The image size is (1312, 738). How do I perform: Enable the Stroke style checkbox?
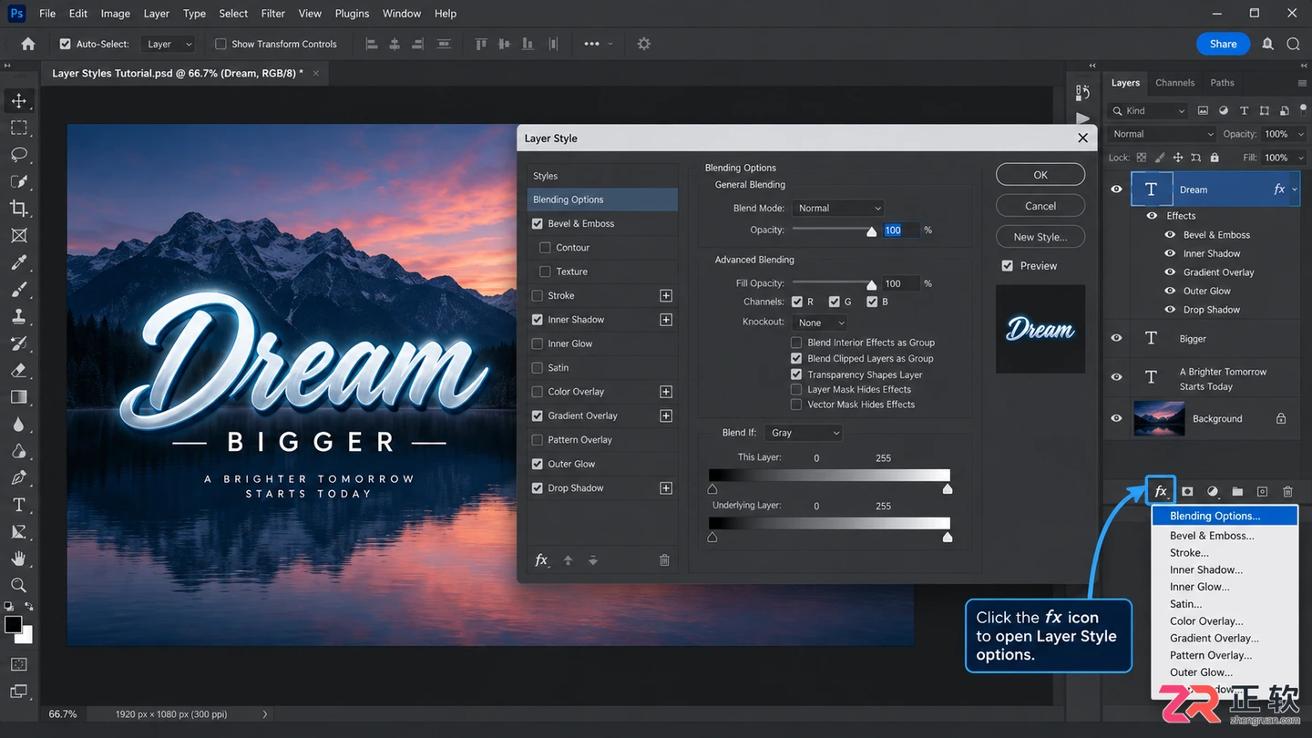click(538, 295)
